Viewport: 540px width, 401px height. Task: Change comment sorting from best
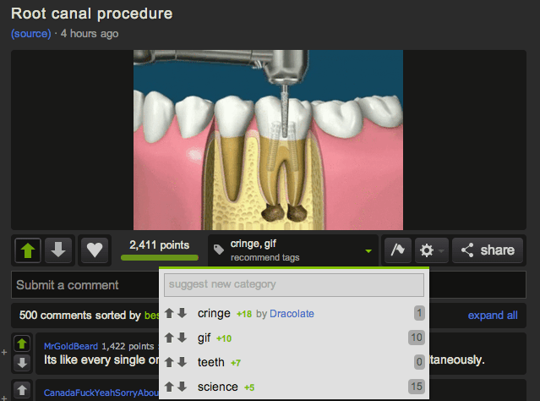click(x=151, y=316)
